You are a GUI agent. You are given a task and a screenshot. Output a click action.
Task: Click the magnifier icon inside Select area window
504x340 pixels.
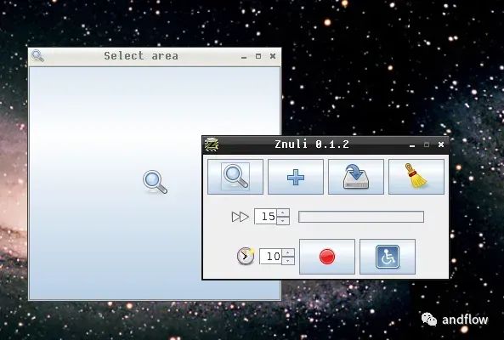pyautogui.click(x=155, y=182)
